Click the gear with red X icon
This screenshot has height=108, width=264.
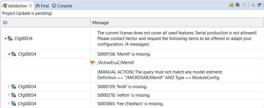(x=238, y=5)
